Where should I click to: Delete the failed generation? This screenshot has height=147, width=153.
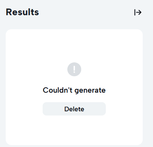click(x=74, y=109)
